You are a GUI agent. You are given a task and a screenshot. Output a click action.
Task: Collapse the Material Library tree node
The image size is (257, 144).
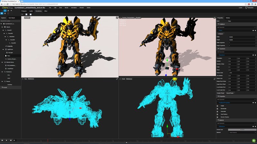[2, 62]
